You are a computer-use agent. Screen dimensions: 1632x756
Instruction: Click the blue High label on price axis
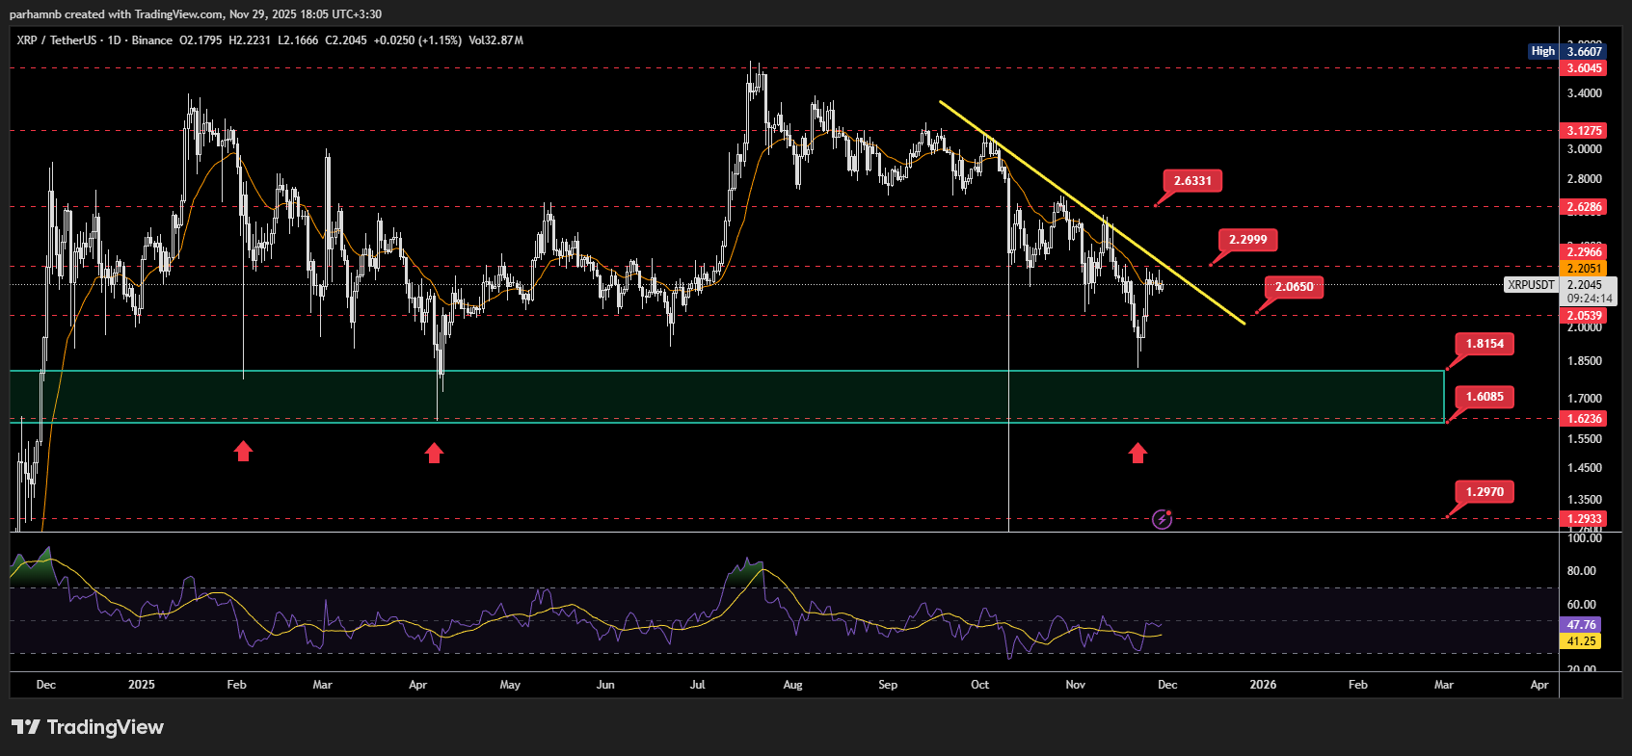tap(1542, 51)
